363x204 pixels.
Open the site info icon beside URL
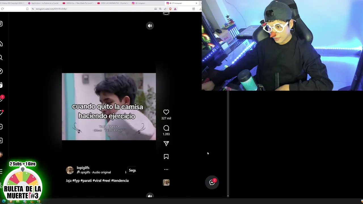(x=33, y=9)
